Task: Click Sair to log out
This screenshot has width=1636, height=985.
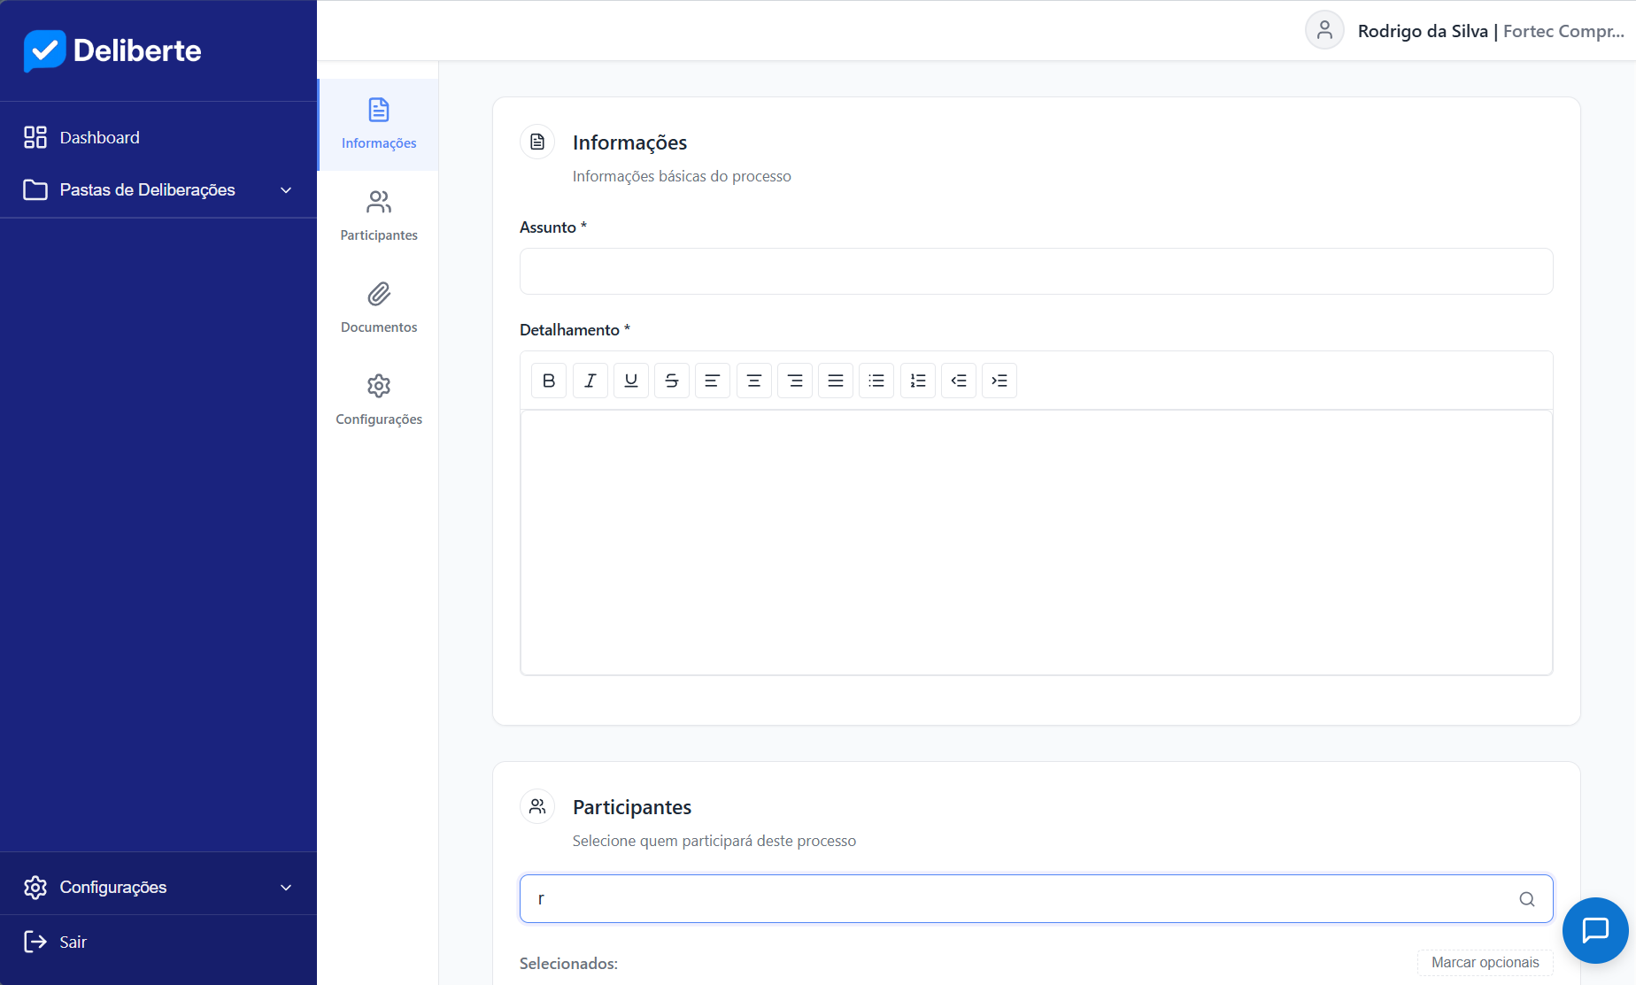Action: pos(73,942)
